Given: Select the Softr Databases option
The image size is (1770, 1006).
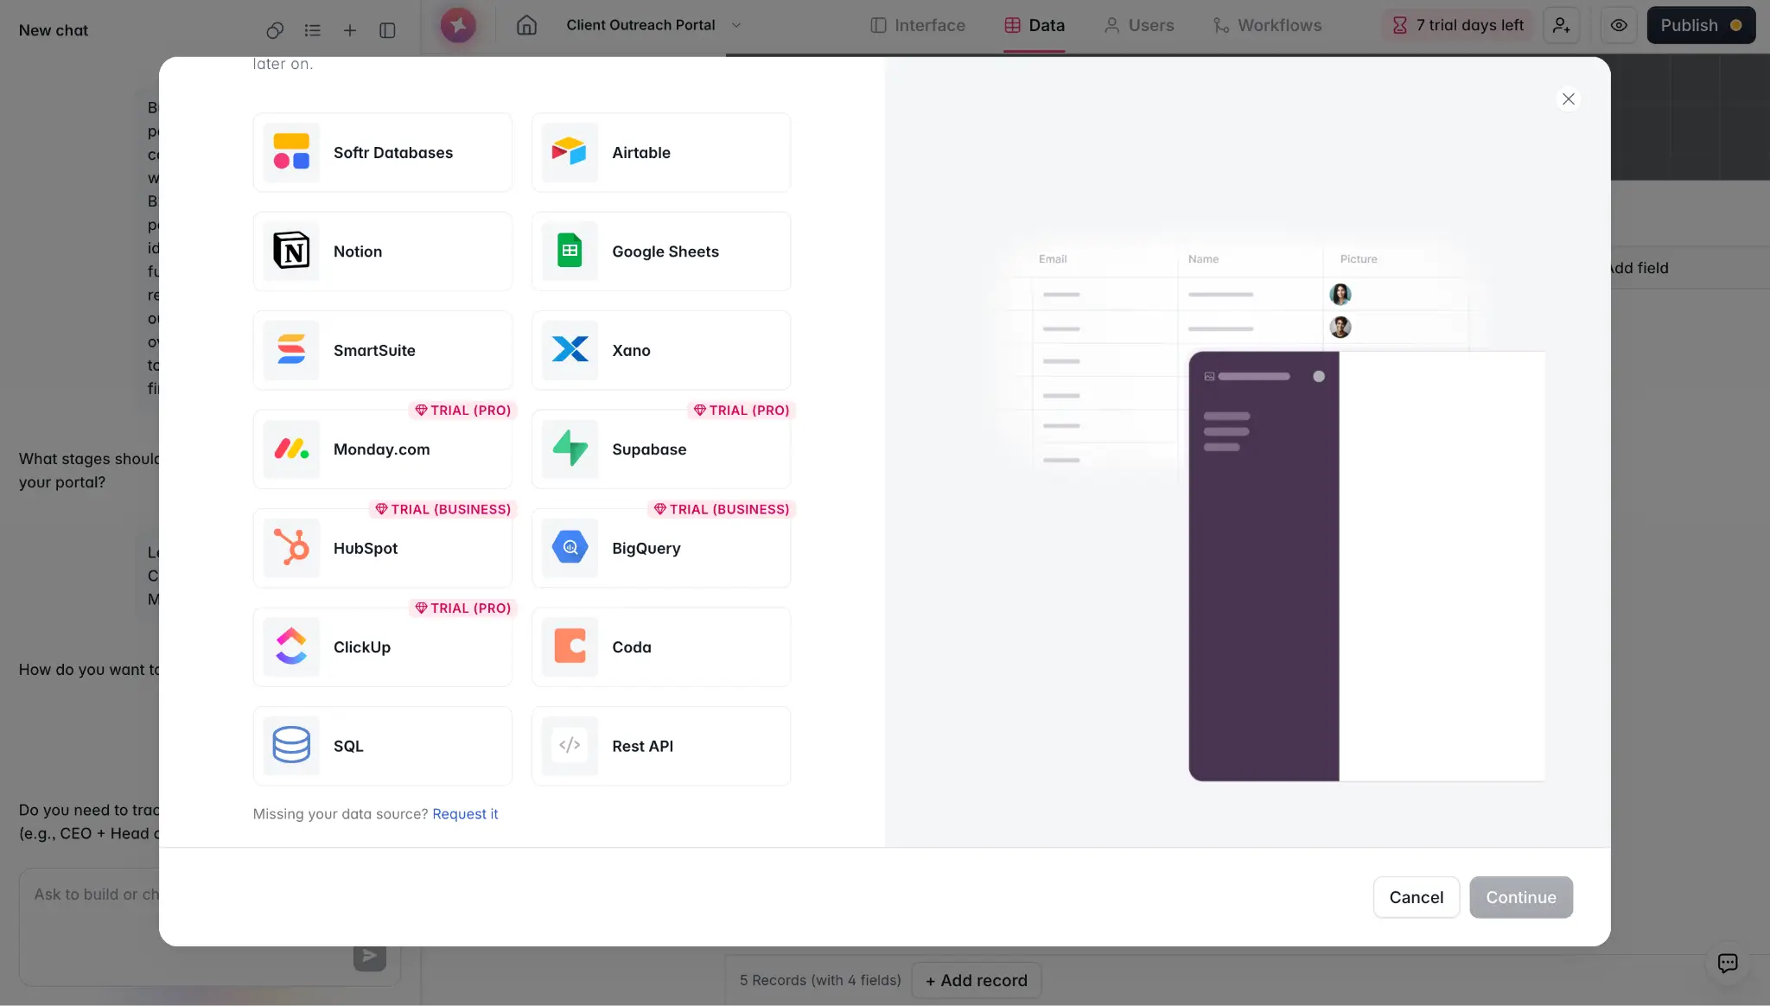Looking at the screenshot, I should (x=382, y=153).
